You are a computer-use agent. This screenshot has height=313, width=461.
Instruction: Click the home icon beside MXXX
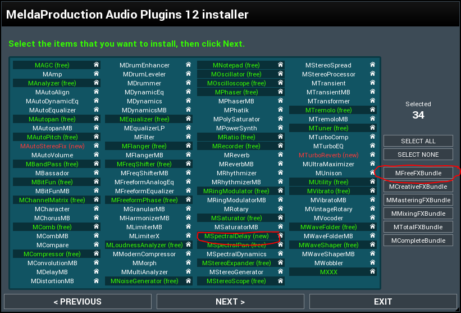(x=372, y=271)
